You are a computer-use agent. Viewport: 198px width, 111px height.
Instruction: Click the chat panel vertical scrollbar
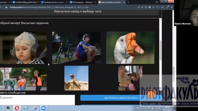point(161,50)
